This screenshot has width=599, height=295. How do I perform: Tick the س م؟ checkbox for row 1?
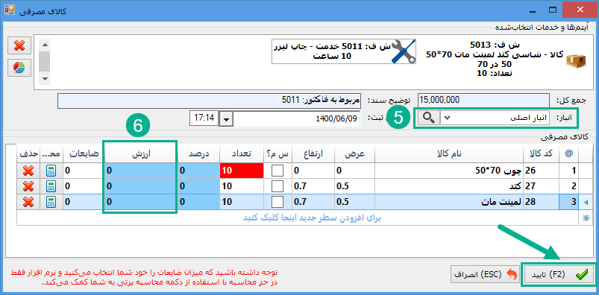(x=277, y=171)
